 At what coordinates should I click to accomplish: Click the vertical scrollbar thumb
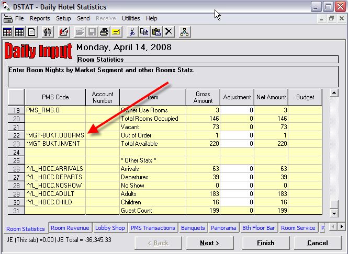(x=334, y=204)
